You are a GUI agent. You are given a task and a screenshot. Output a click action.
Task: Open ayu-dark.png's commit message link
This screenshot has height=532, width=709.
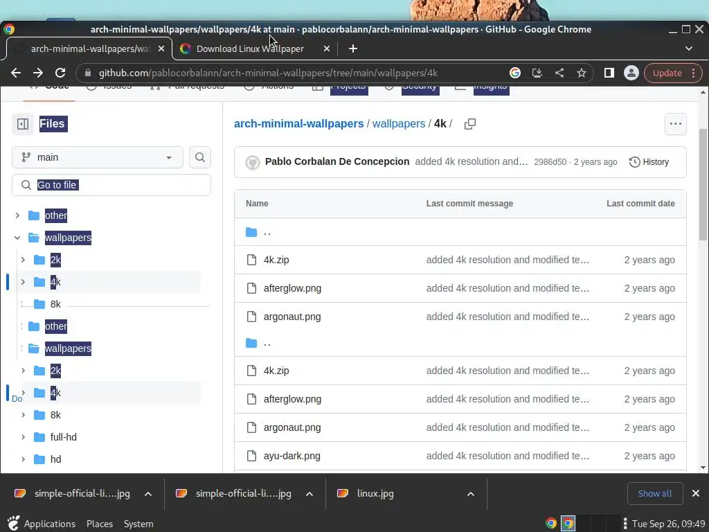(508, 456)
